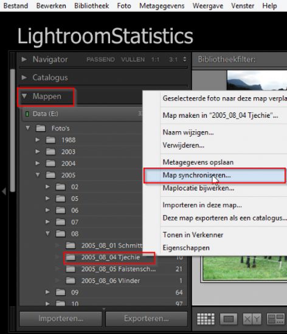Expand the 05 subfolder
Viewport: 287px width, 334px height.
point(47,199)
